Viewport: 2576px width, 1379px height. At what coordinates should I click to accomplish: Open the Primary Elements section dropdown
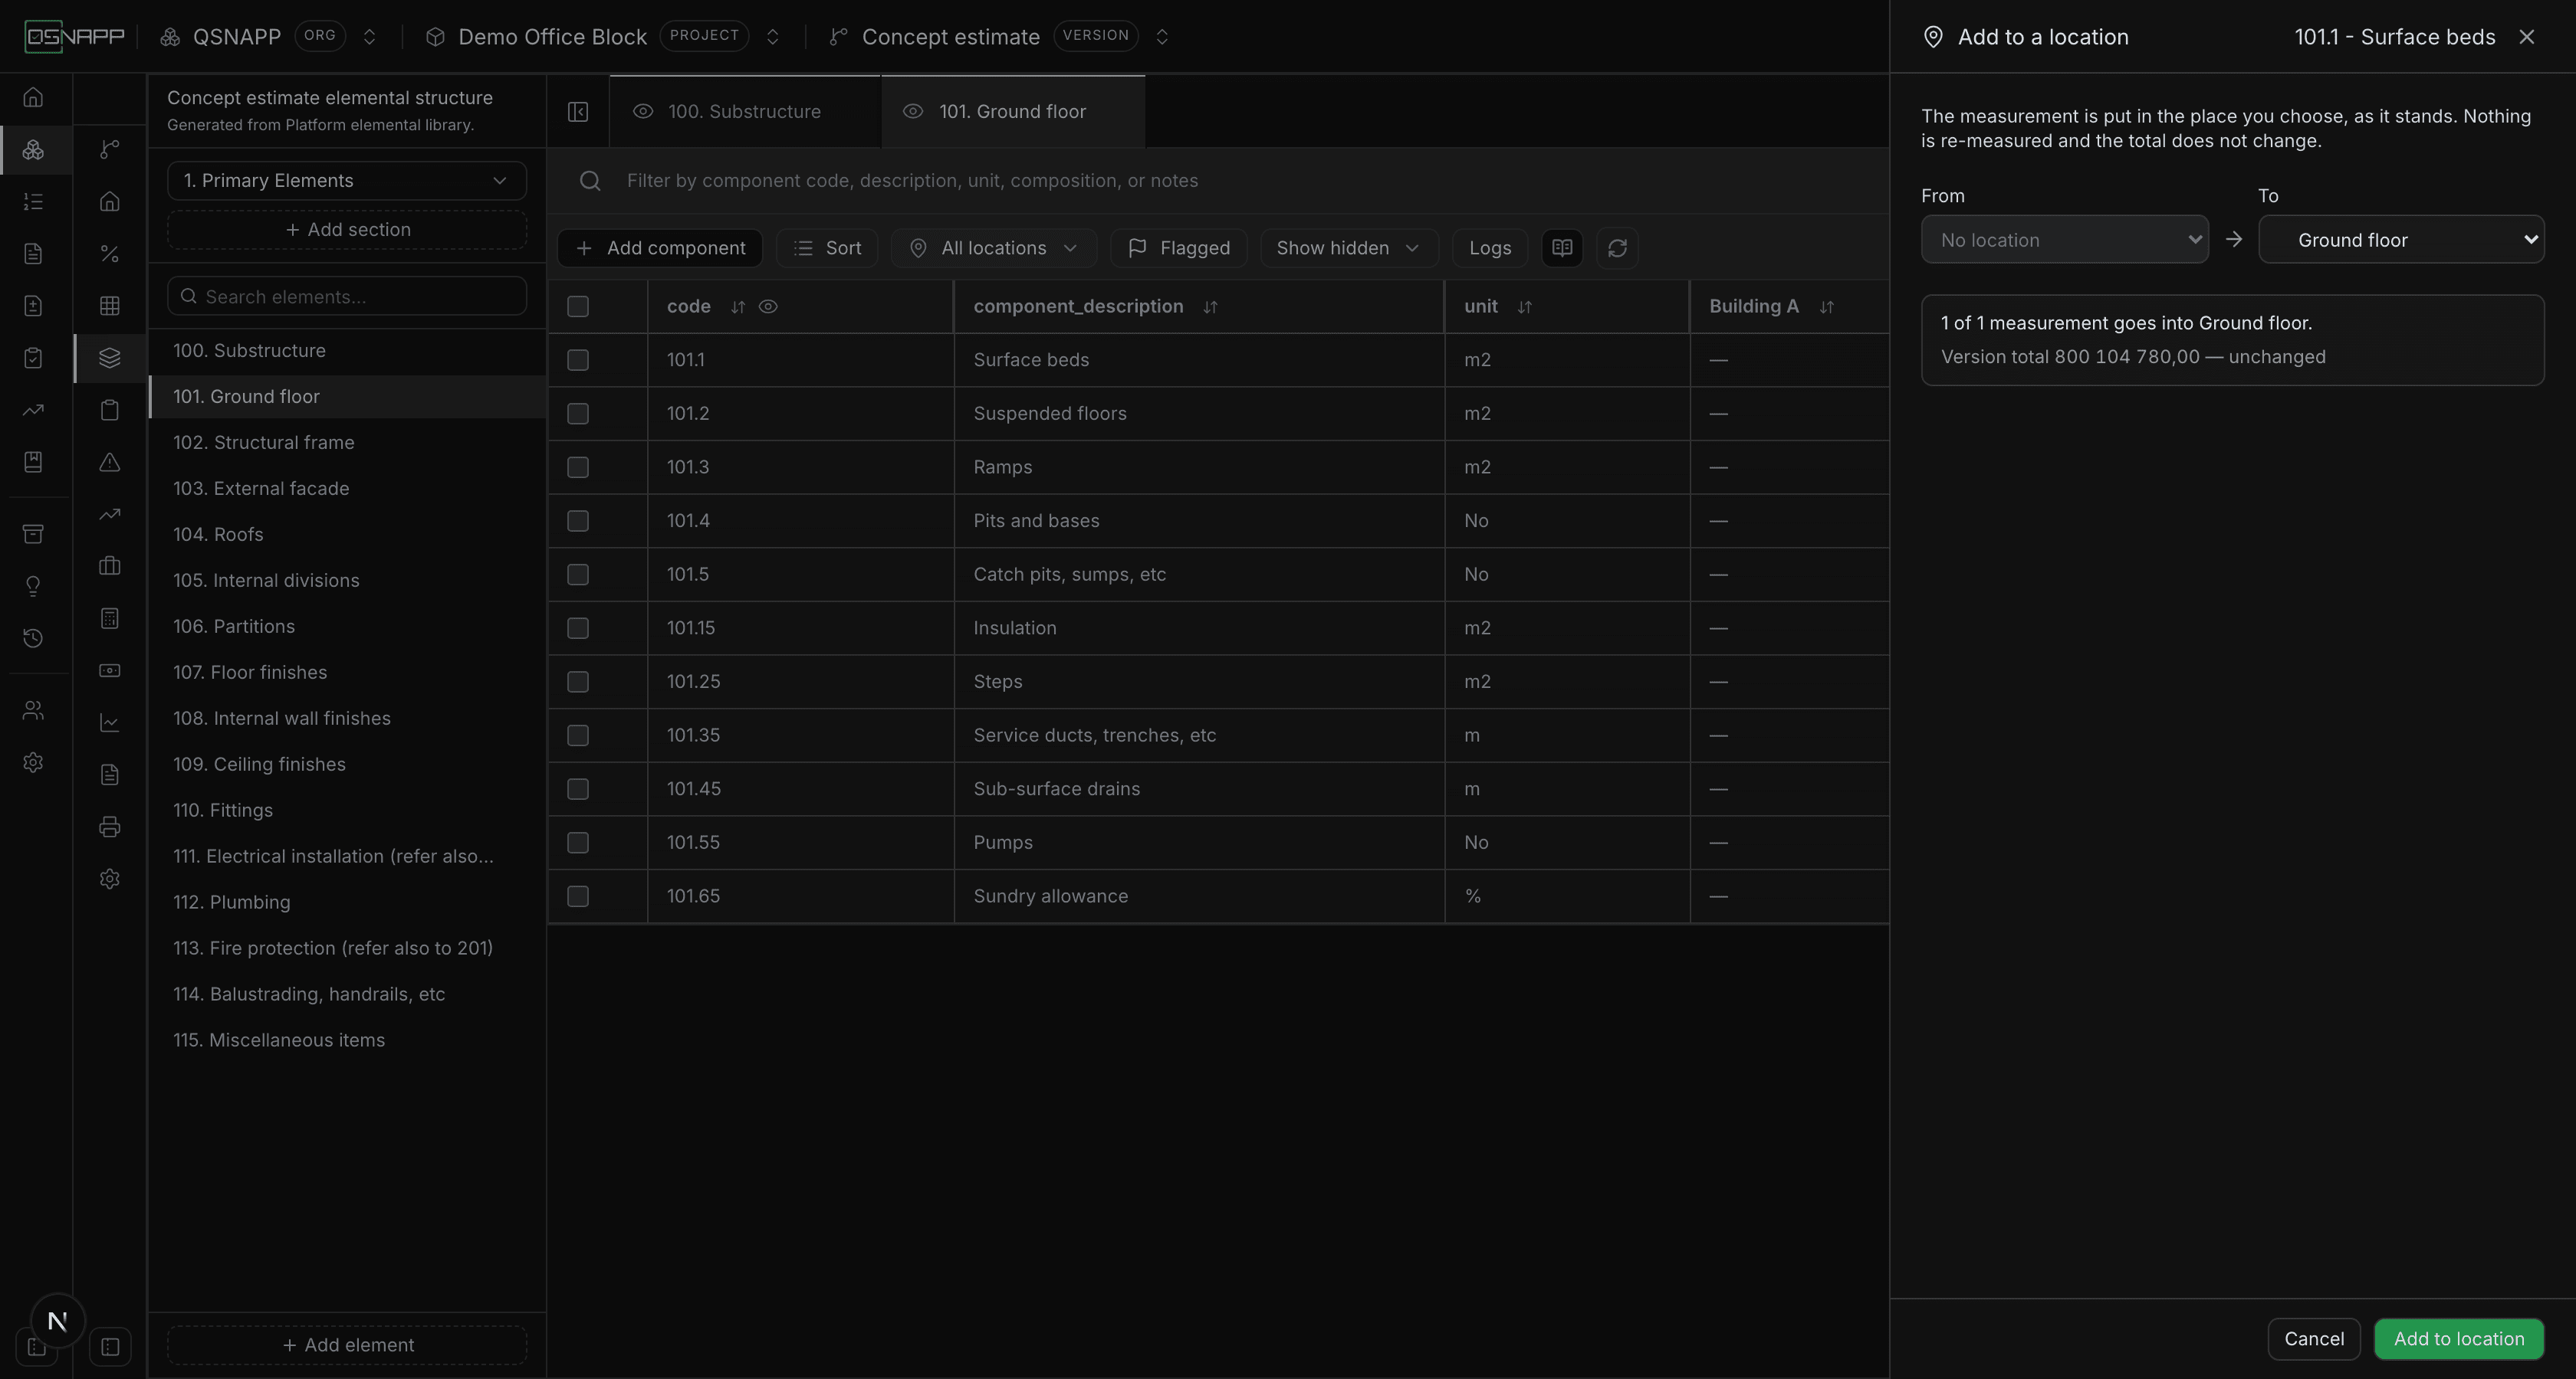(346, 181)
